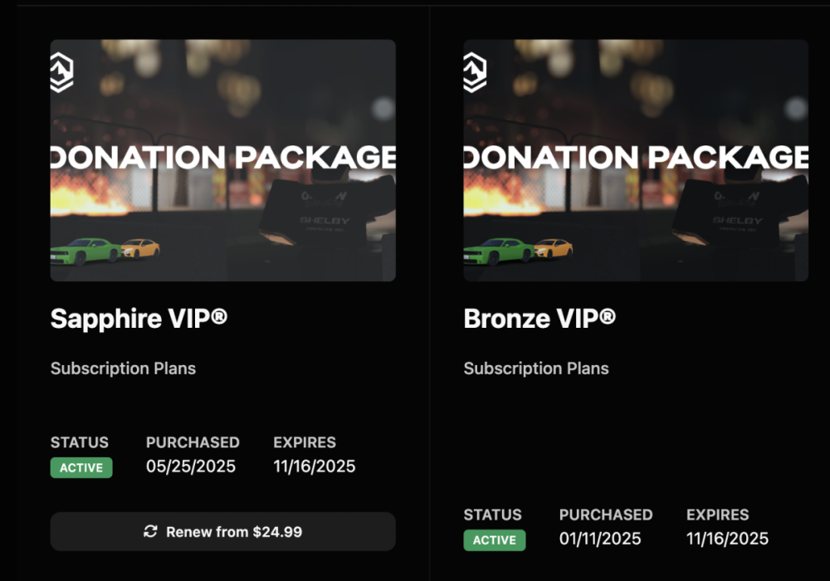The height and width of the screenshot is (581, 830).
Task: Click the Sapphire VIP® title
Action: 139,319
